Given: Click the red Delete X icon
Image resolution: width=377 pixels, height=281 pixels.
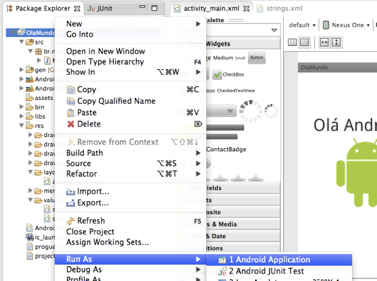Looking at the screenshot, I should coord(71,124).
